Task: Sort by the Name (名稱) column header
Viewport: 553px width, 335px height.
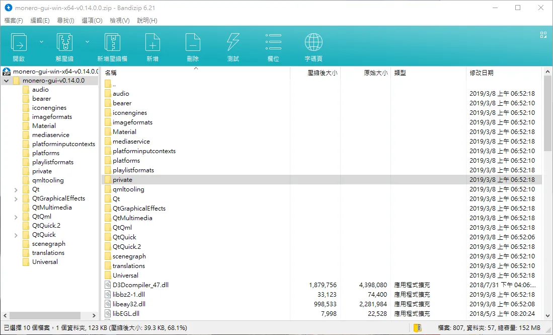Action: pos(196,73)
